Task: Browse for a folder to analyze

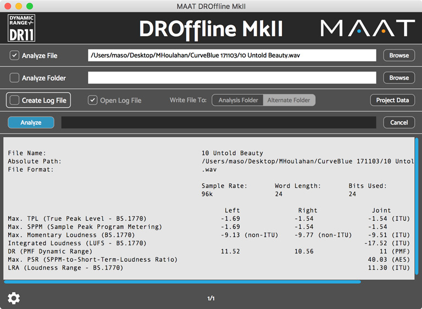Action: pos(399,78)
